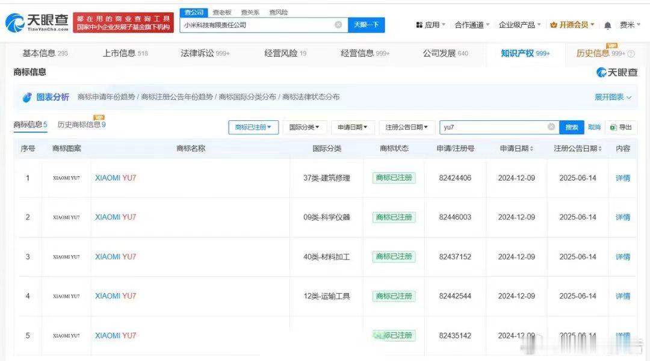Clear the company search box text
The width and height of the screenshot is (650, 361).
tap(338, 25)
